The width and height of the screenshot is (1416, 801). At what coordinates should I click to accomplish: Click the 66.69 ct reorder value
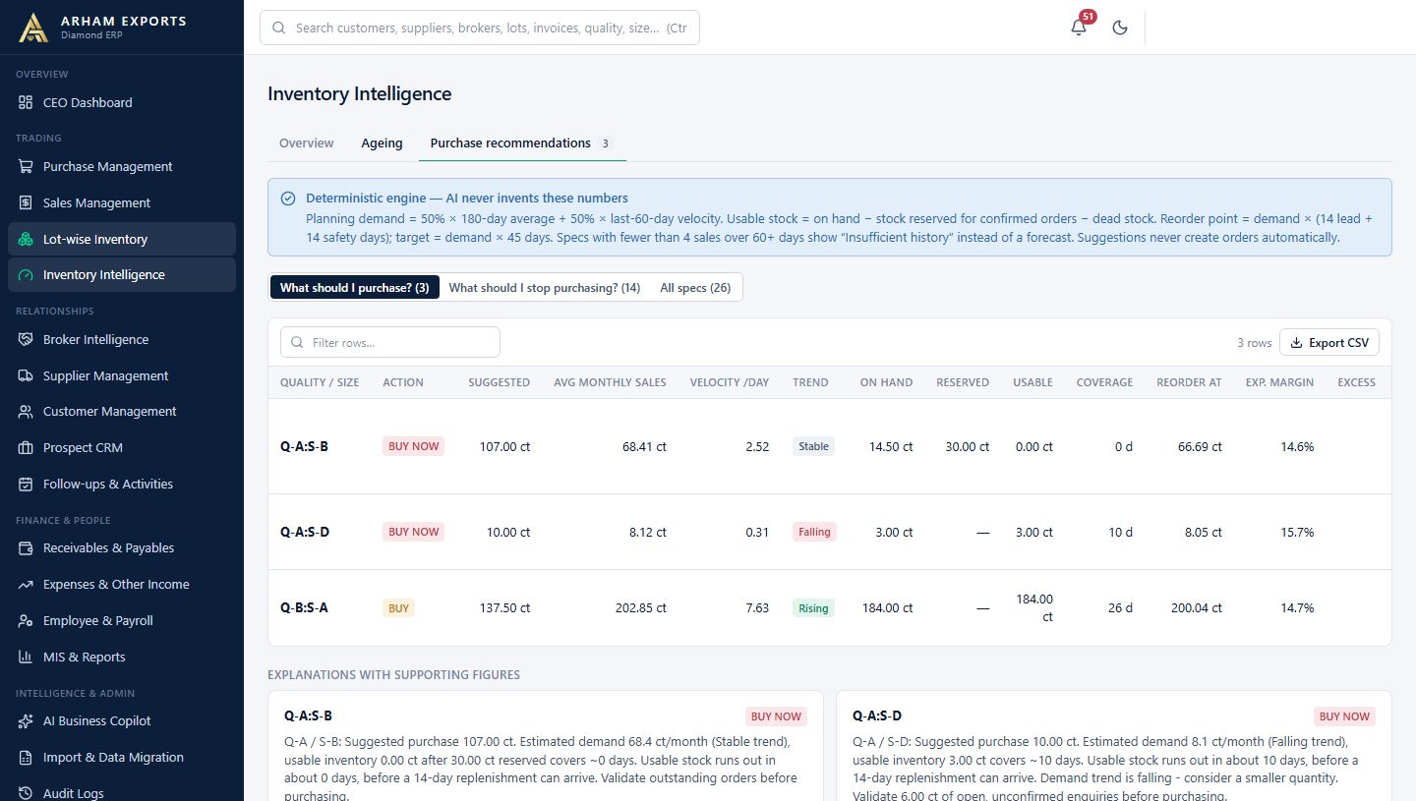[1200, 446]
